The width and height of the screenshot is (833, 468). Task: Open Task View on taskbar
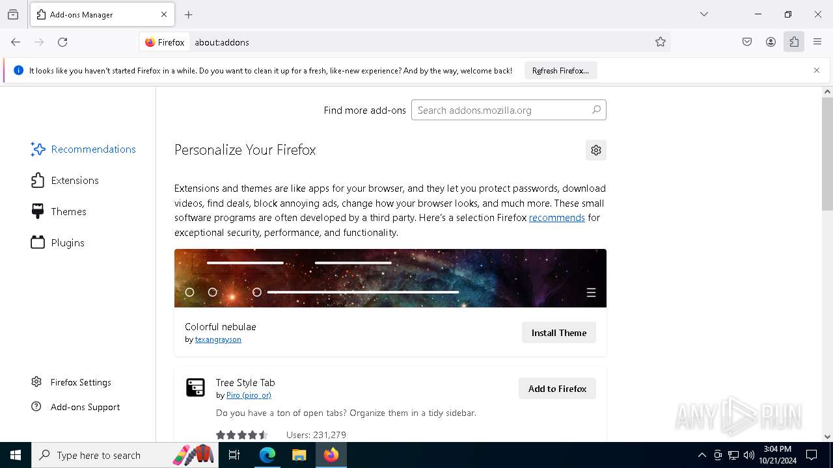point(234,455)
